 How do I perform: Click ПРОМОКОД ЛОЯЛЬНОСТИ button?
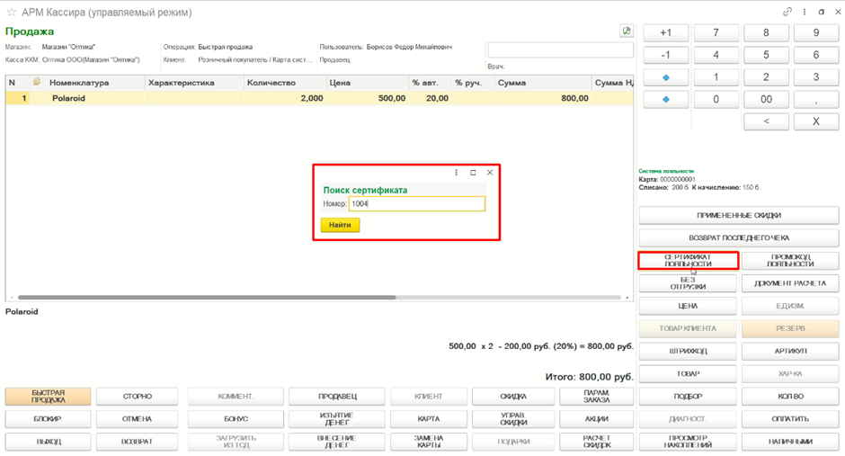coord(790,260)
